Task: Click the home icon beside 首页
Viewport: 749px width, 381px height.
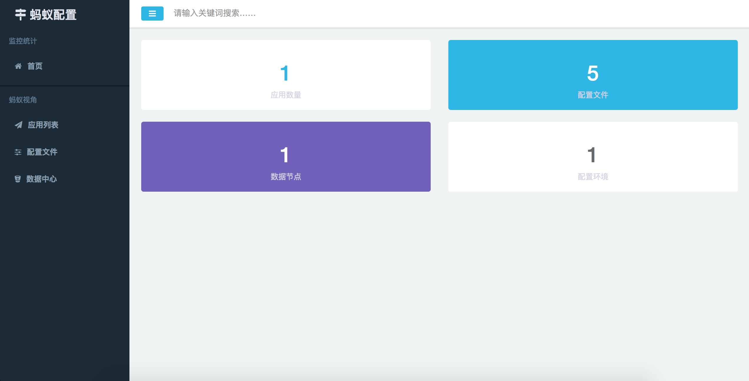Action: click(x=18, y=66)
